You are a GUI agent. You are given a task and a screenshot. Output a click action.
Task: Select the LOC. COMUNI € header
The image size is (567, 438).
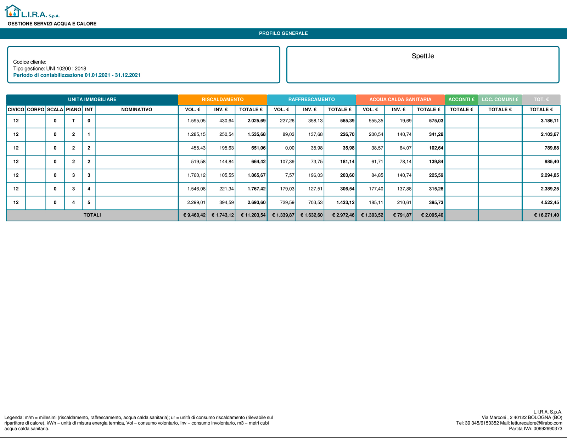coord(500,100)
